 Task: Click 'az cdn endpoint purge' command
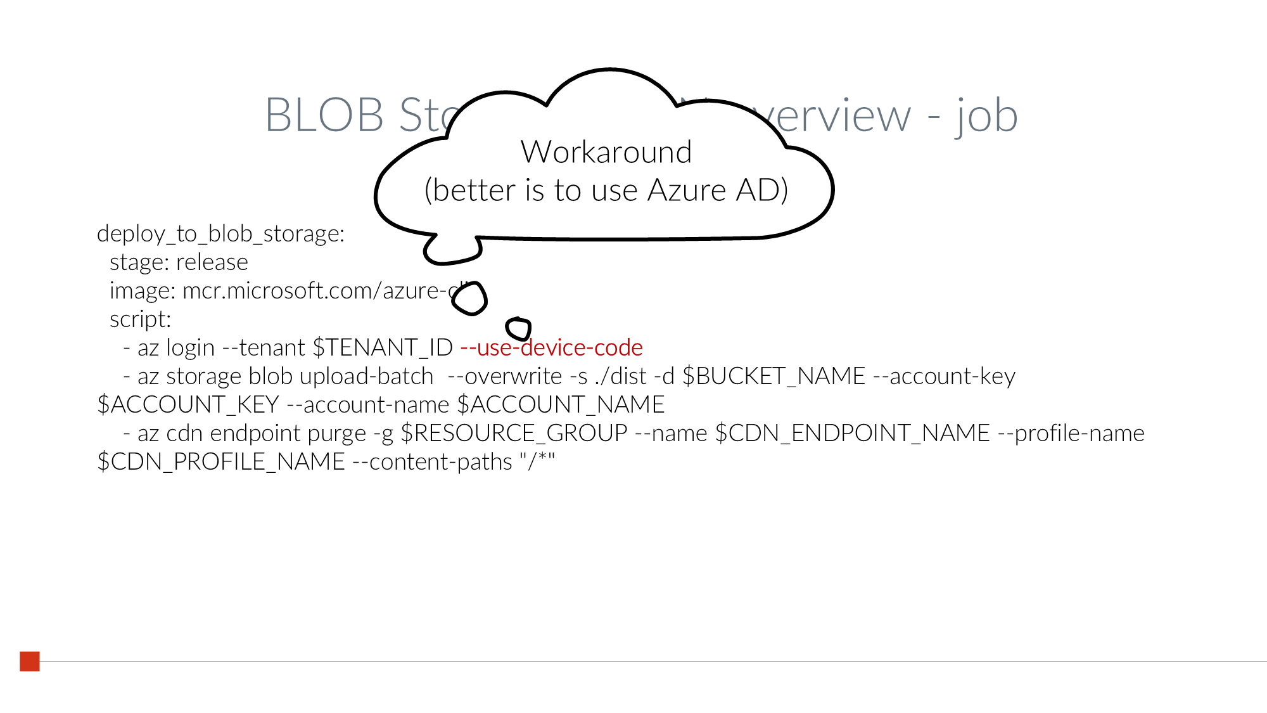pos(251,434)
